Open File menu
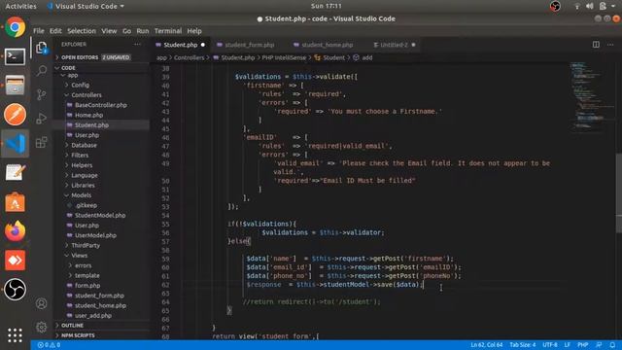 (39, 31)
